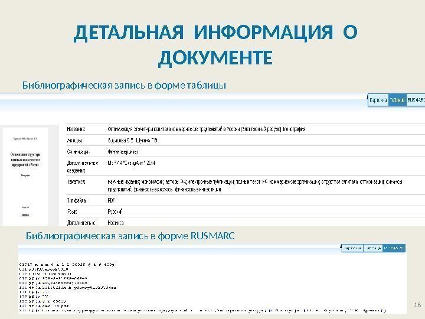Click the Новинка value in last row

(116, 223)
